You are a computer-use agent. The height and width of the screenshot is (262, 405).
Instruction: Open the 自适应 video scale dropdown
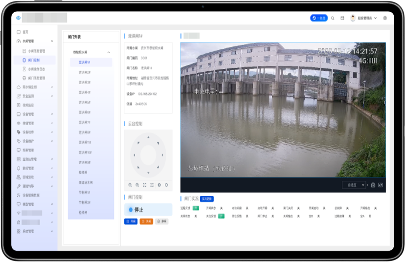coord(354,185)
